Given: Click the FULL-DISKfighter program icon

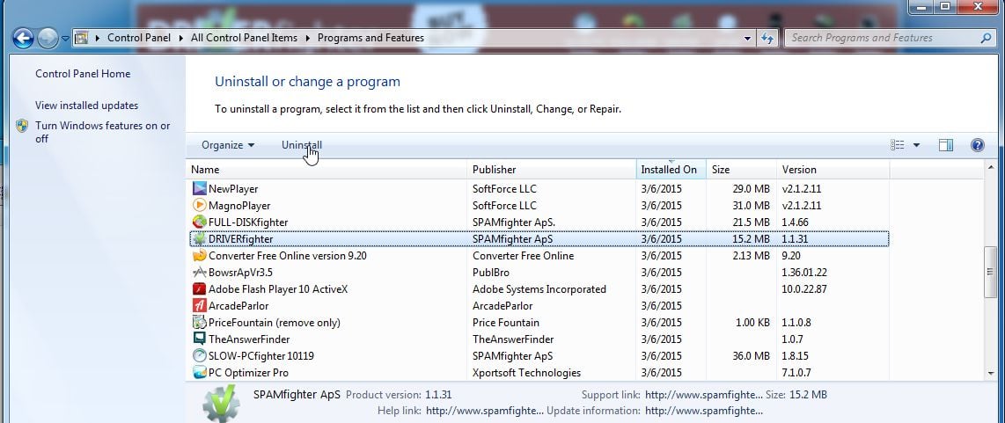Looking at the screenshot, I should pyautogui.click(x=200, y=222).
